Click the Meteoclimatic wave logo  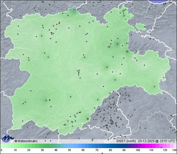click(7, 138)
